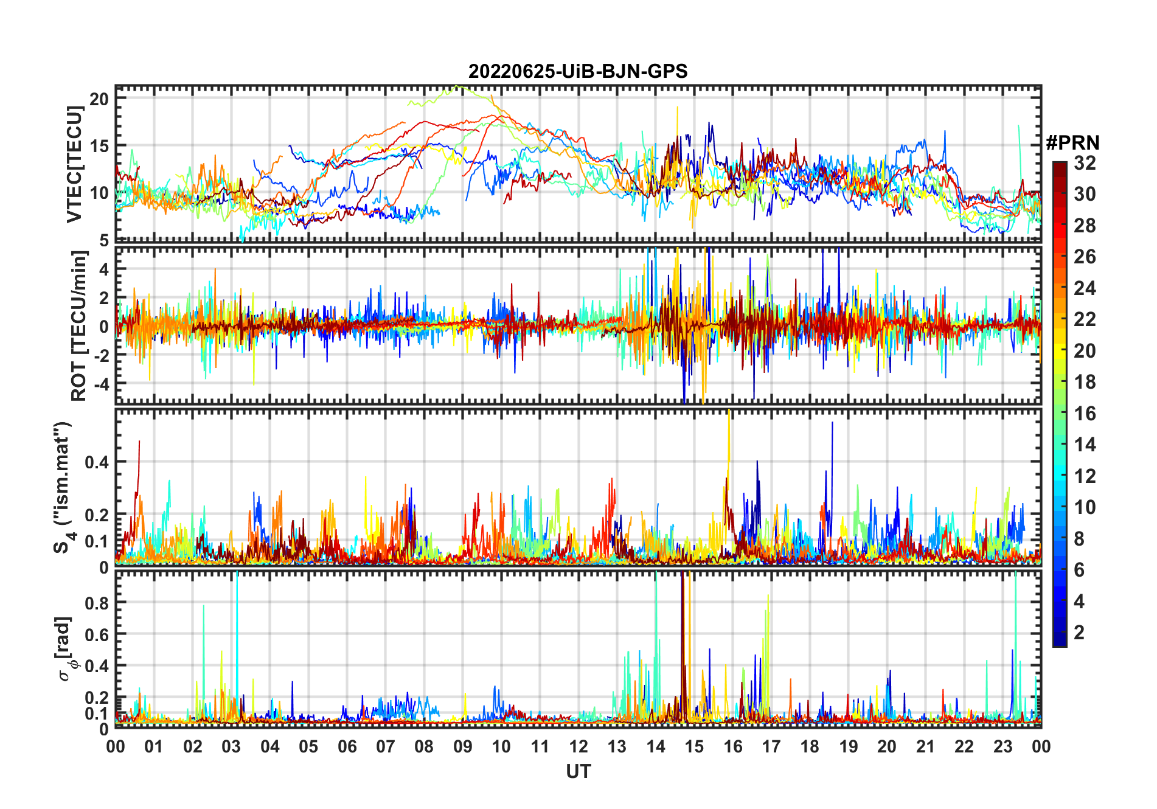The width and height of the screenshot is (1157, 809).
Task: Click the VTEC peak near 09 UT
Action: [x=457, y=87]
